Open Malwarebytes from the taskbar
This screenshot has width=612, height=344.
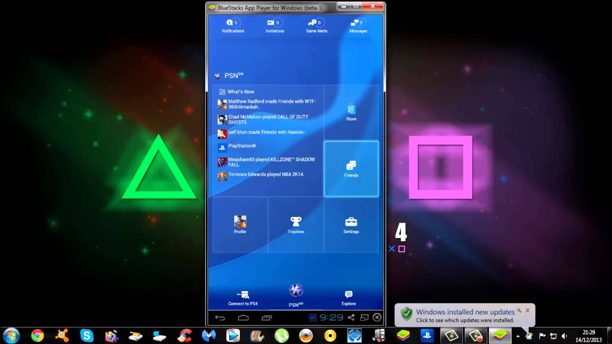208,336
